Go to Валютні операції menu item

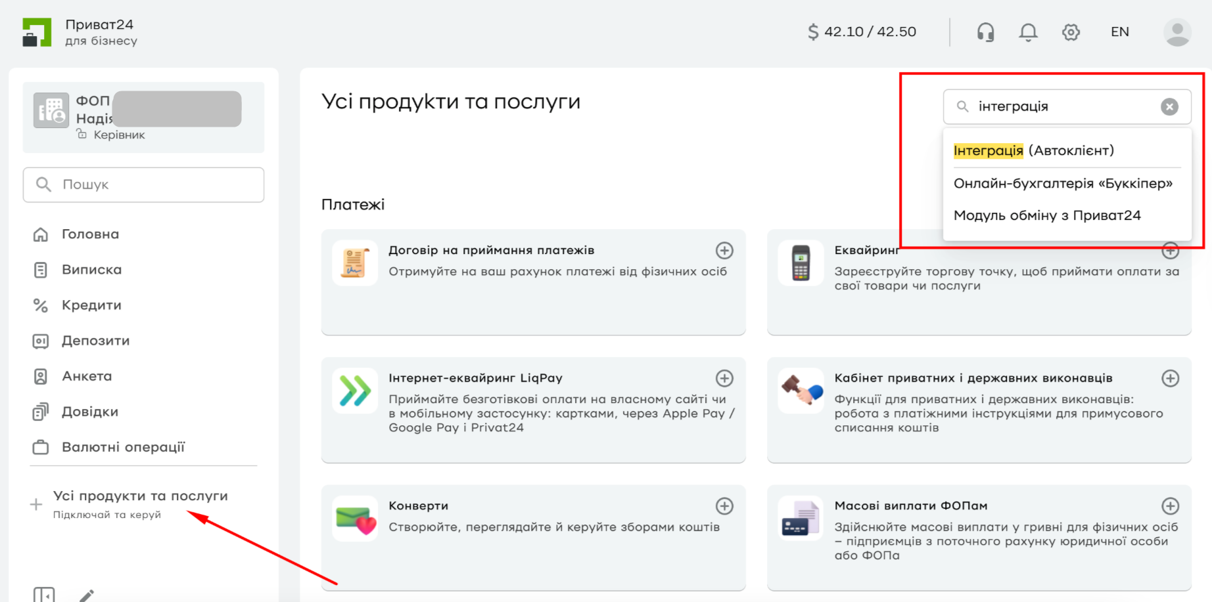point(123,447)
